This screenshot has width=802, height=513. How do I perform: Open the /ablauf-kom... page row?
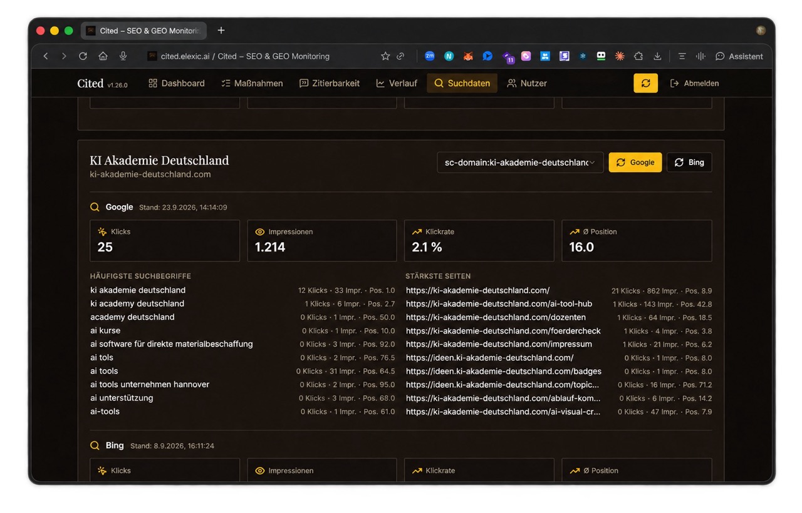pos(559,398)
